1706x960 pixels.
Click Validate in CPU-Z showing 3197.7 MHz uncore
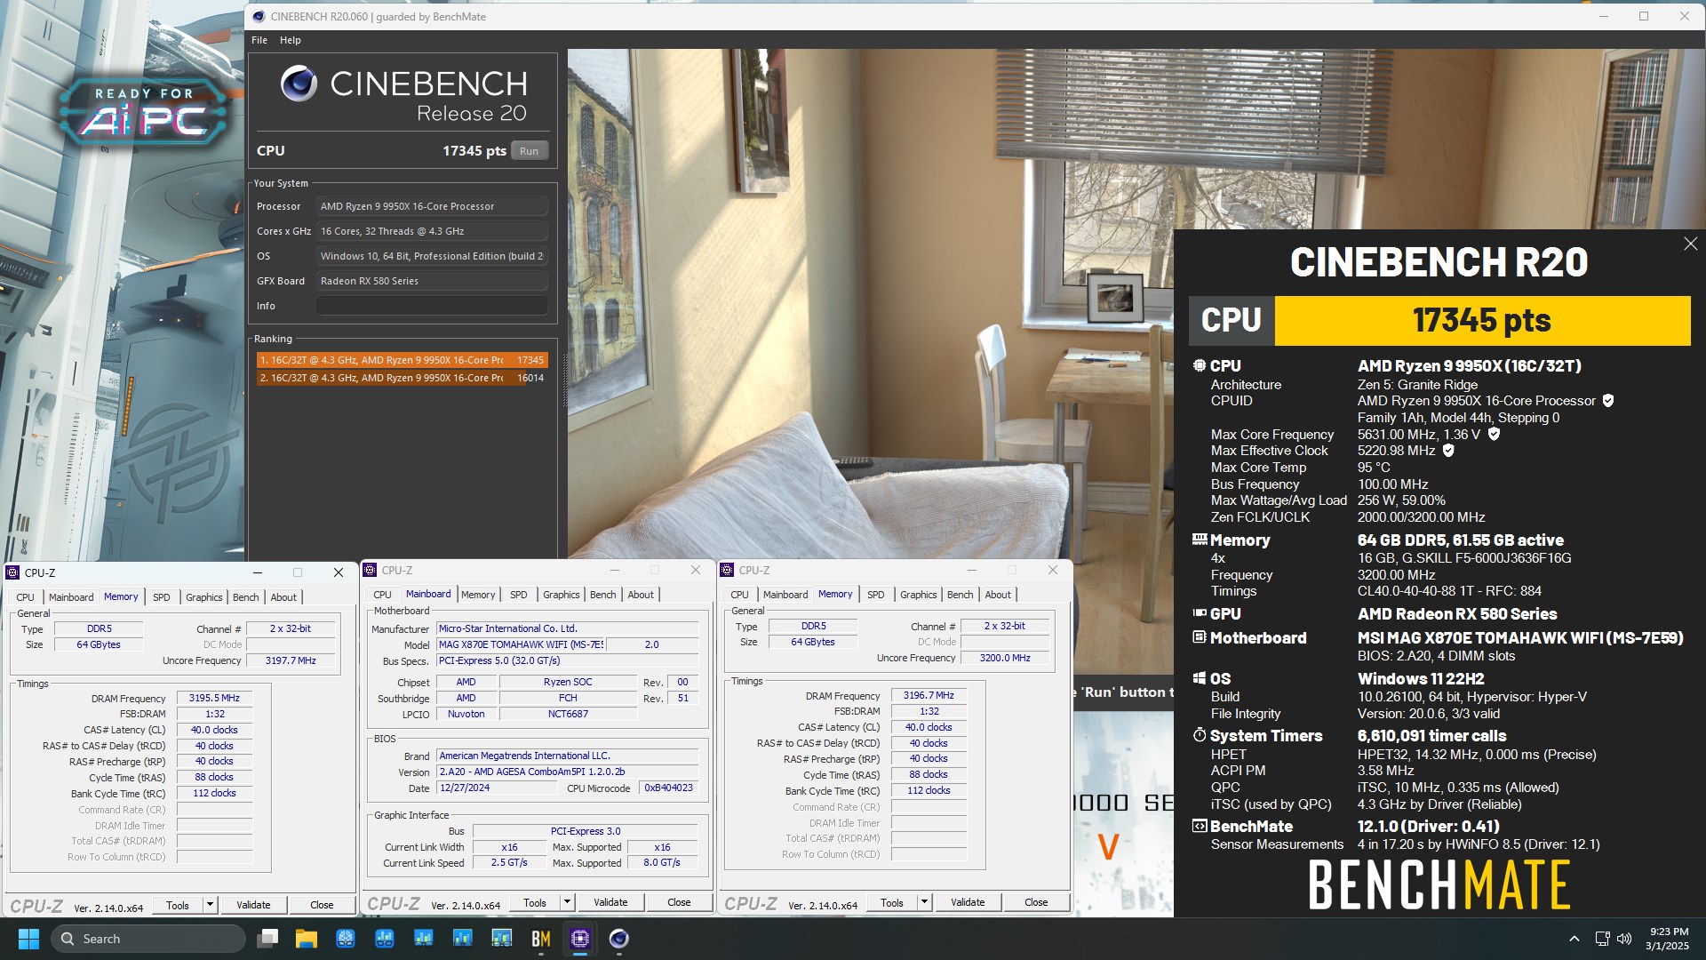click(253, 905)
